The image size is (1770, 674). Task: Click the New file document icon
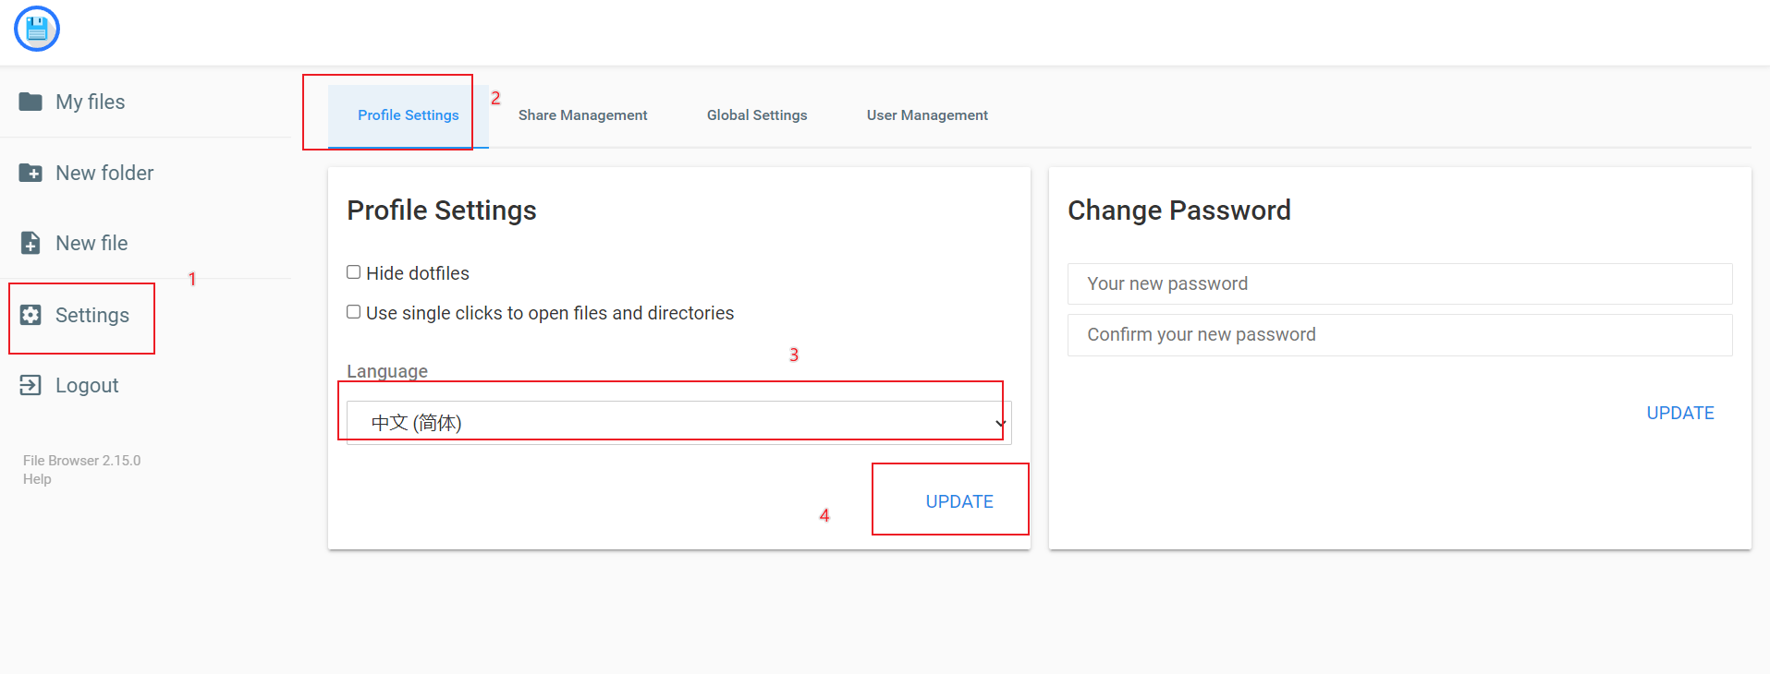point(31,243)
